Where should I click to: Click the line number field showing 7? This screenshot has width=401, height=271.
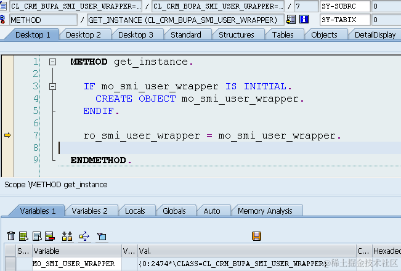click(x=306, y=6)
